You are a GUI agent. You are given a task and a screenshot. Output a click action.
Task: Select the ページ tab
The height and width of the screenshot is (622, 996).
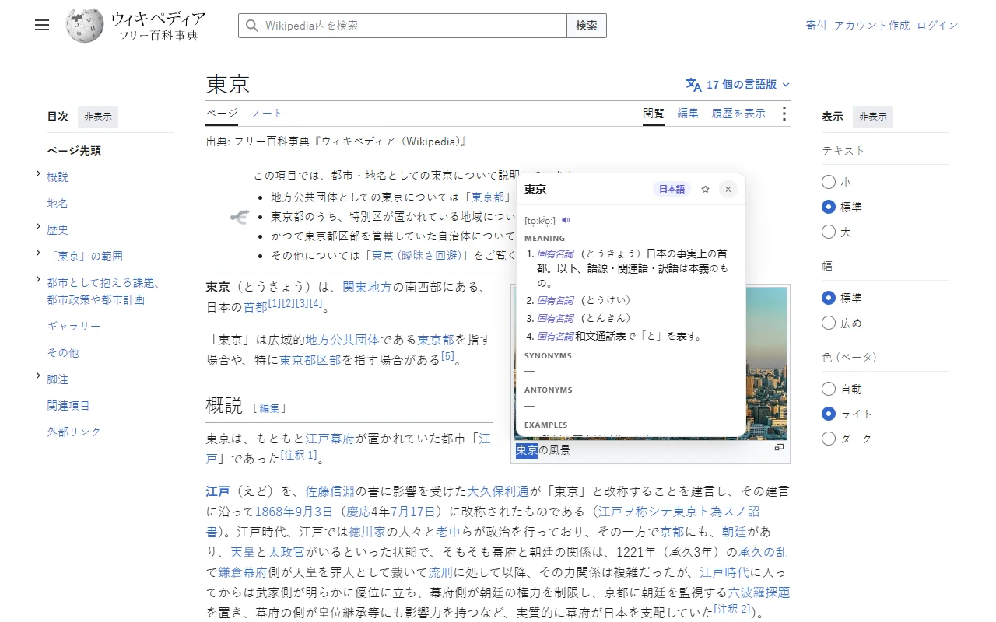(x=222, y=114)
